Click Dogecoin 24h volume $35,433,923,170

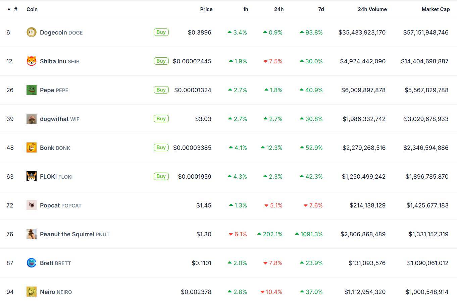point(362,33)
